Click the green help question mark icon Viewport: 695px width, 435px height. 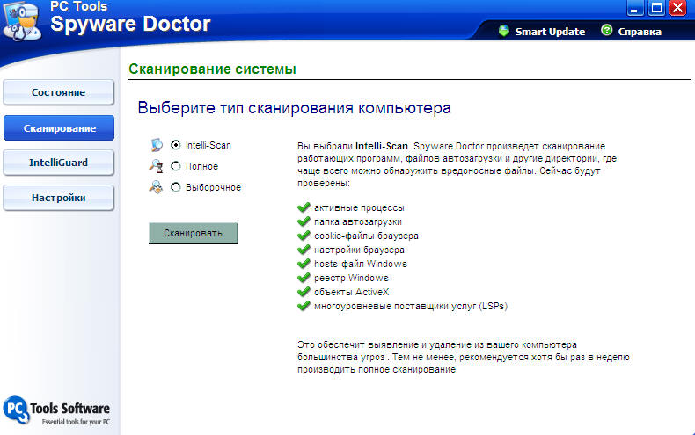(x=606, y=30)
